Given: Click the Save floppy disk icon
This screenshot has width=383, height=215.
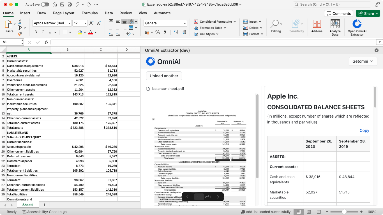Looking at the screenshot, I should pyautogui.click(x=62, y=4).
